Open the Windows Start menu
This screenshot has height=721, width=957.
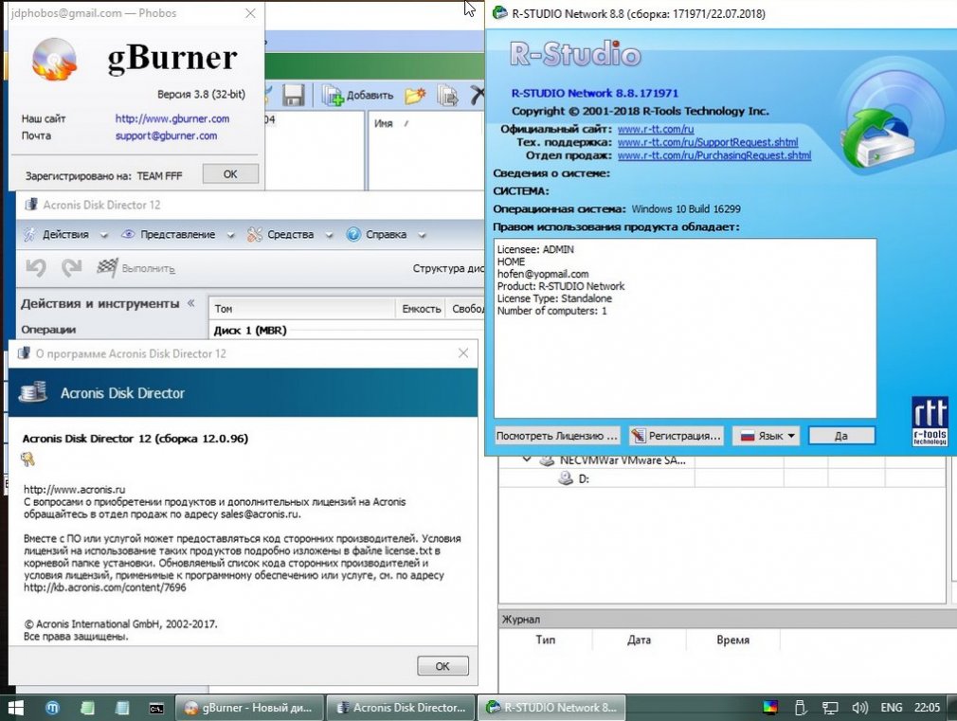[14, 708]
